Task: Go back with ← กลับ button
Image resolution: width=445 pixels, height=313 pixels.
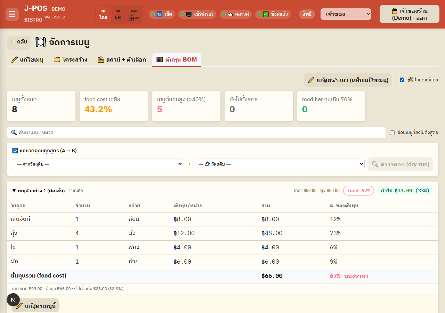Action: click(19, 43)
